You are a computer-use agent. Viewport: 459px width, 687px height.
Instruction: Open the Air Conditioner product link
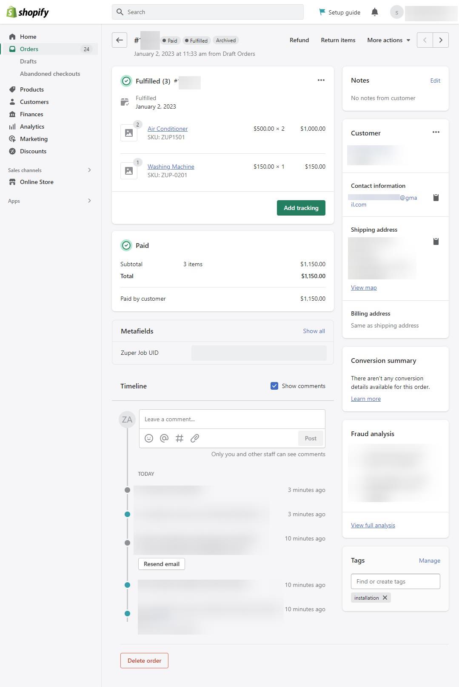[168, 129]
